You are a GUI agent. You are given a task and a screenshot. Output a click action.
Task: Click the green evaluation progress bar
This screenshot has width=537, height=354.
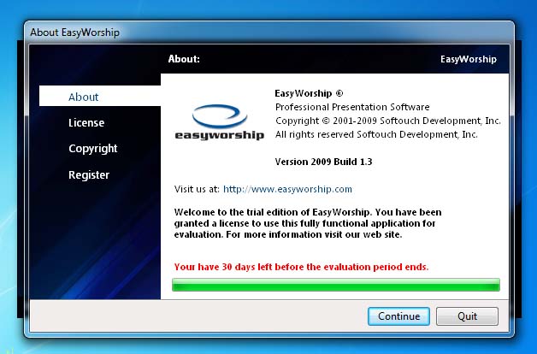[x=335, y=285]
